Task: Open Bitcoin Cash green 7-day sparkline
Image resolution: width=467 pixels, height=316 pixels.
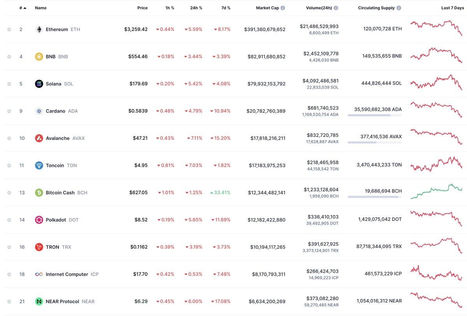Action: (436, 191)
